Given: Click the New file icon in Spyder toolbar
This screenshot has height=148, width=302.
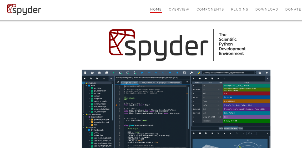Looking at the screenshot, I should 85,73.
